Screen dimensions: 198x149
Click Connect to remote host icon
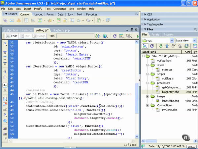[x=145, y=46]
